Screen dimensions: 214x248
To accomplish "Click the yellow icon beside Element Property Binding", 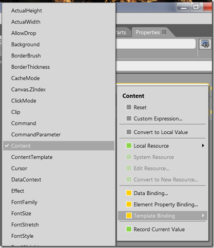I will pos(129,204).
